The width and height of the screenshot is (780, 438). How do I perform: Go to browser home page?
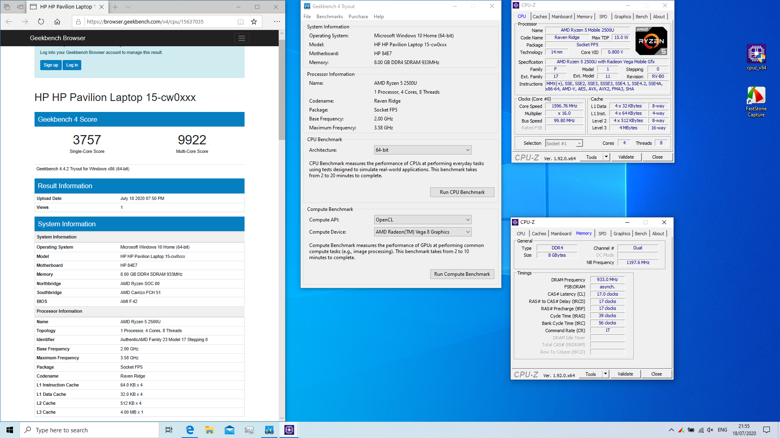point(57,21)
